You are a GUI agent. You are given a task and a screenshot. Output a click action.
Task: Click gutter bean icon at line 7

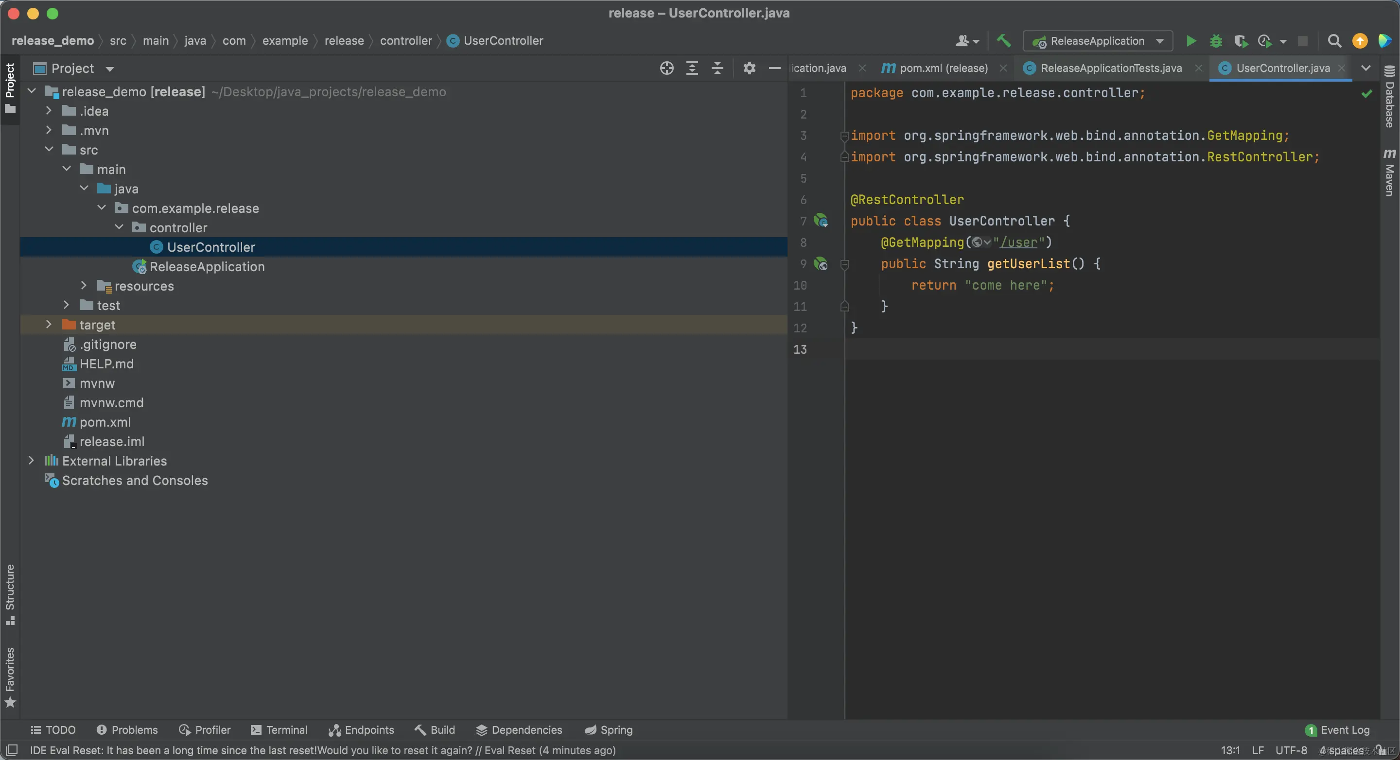[821, 221]
